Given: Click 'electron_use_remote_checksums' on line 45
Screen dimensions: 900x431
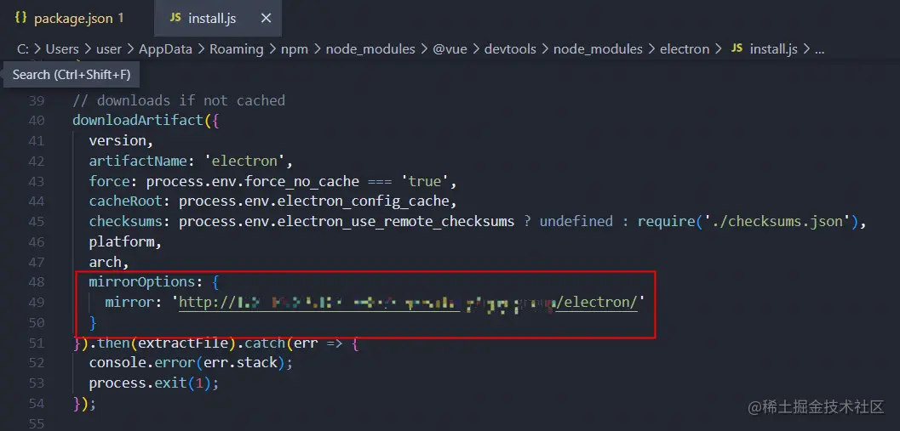Looking at the screenshot, I should point(395,221).
